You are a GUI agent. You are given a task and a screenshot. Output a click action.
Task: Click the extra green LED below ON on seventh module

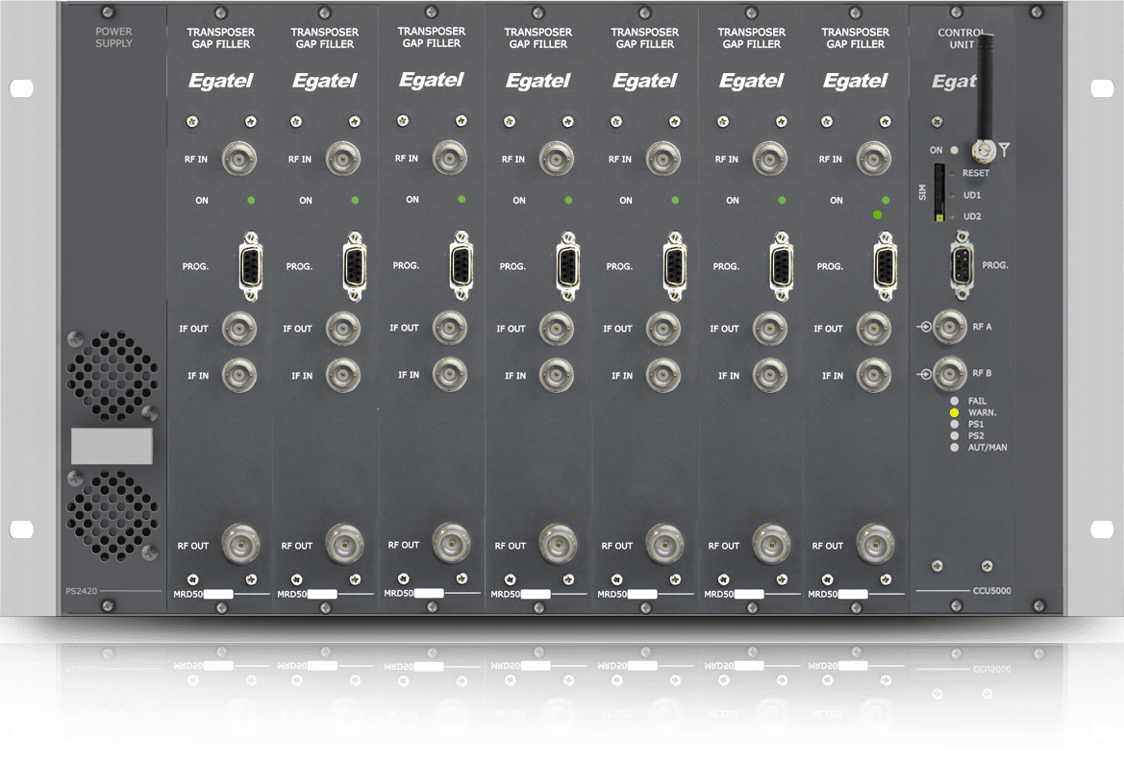pyautogui.click(x=877, y=215)
